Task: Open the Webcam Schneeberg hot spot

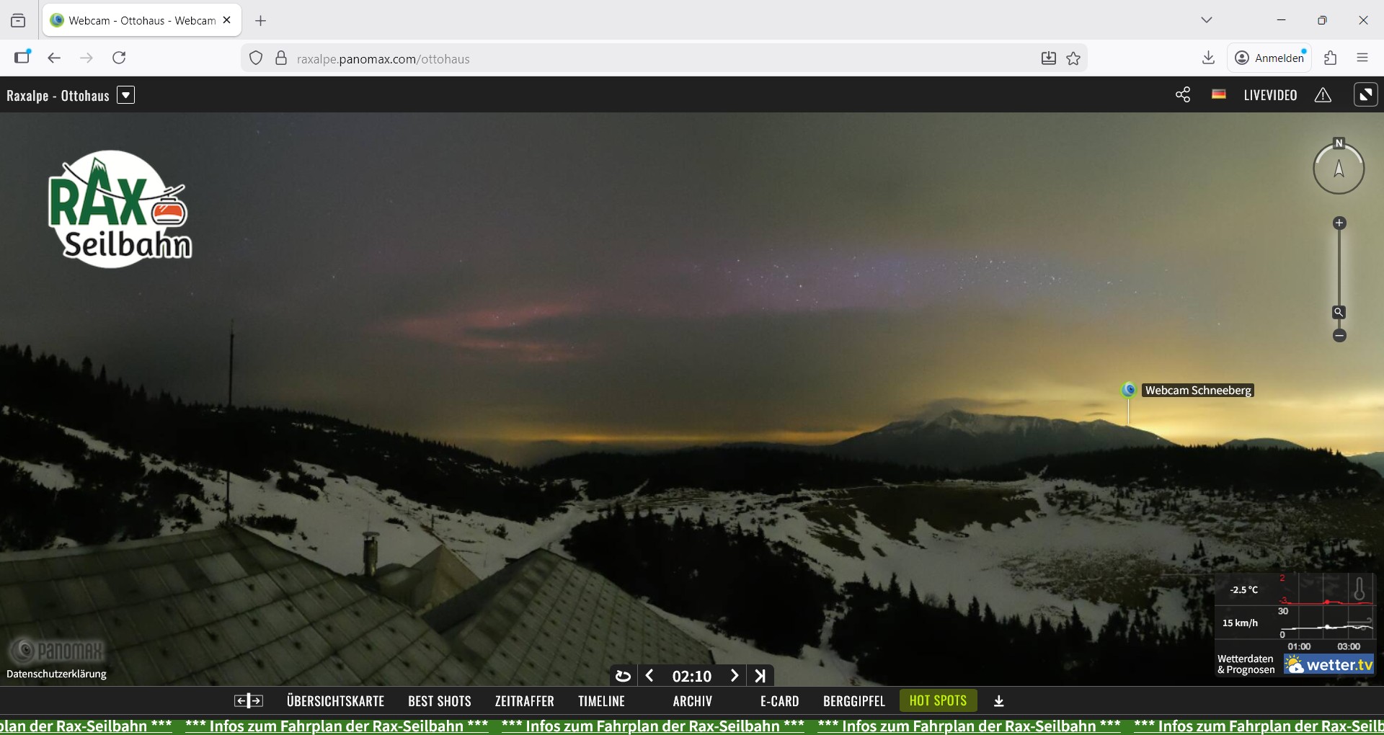Action: pyautogui.click(x=1198, y=391)
